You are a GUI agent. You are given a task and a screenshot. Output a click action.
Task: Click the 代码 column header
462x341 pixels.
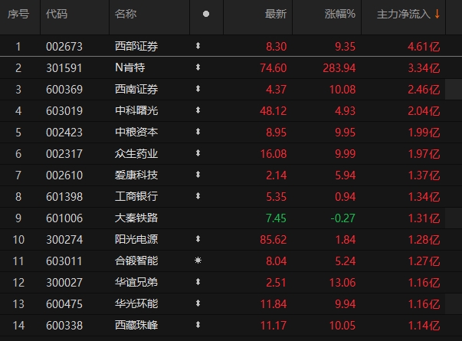tap(56, 14)
